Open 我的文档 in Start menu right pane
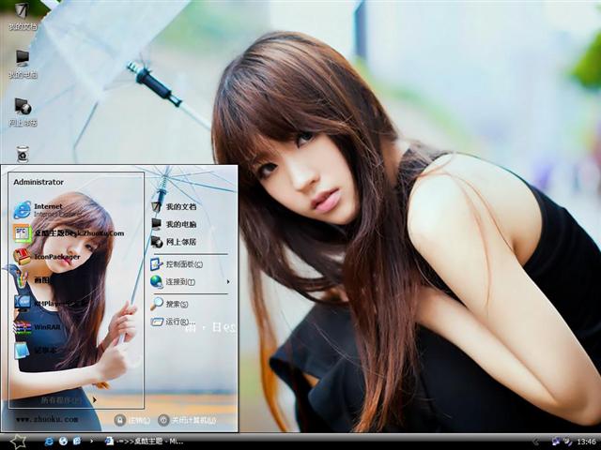The width and height of the screenshot is (601, 450). 174,206
